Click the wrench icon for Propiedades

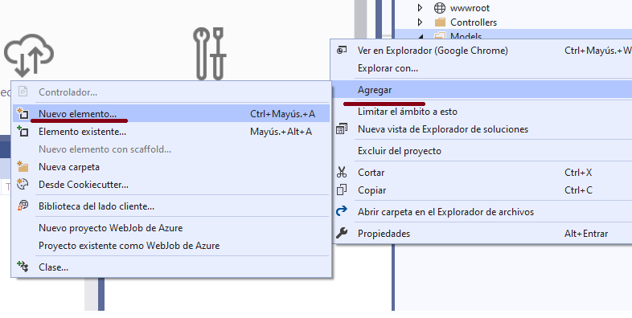click(342, 233)
